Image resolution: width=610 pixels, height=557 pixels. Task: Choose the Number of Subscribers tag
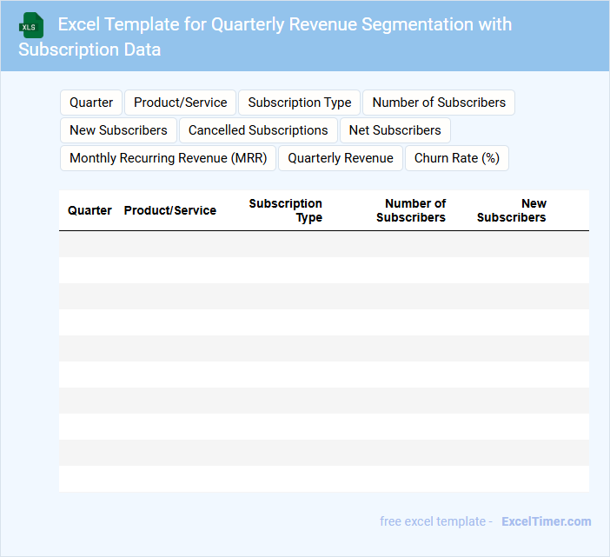pyautogui.click(x=438, y=103)
